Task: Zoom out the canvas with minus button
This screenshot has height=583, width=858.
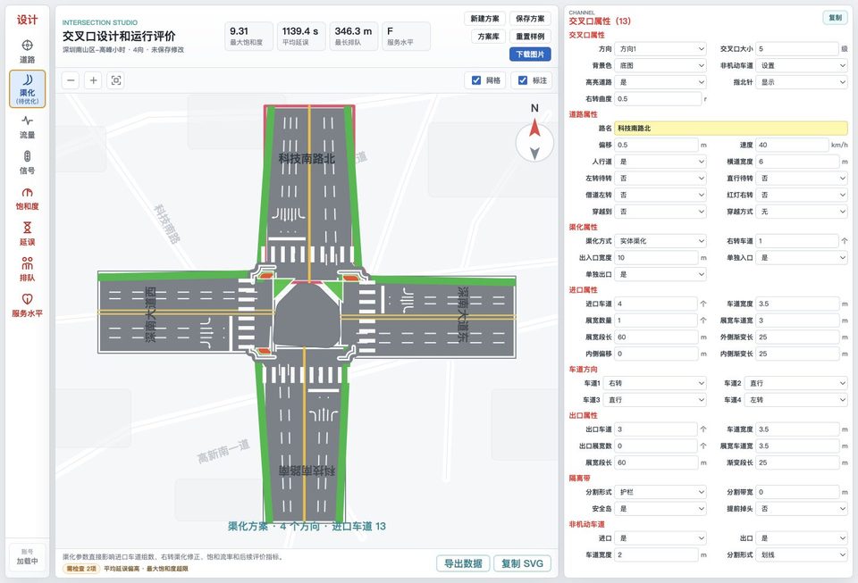Action: coord(71,80)
